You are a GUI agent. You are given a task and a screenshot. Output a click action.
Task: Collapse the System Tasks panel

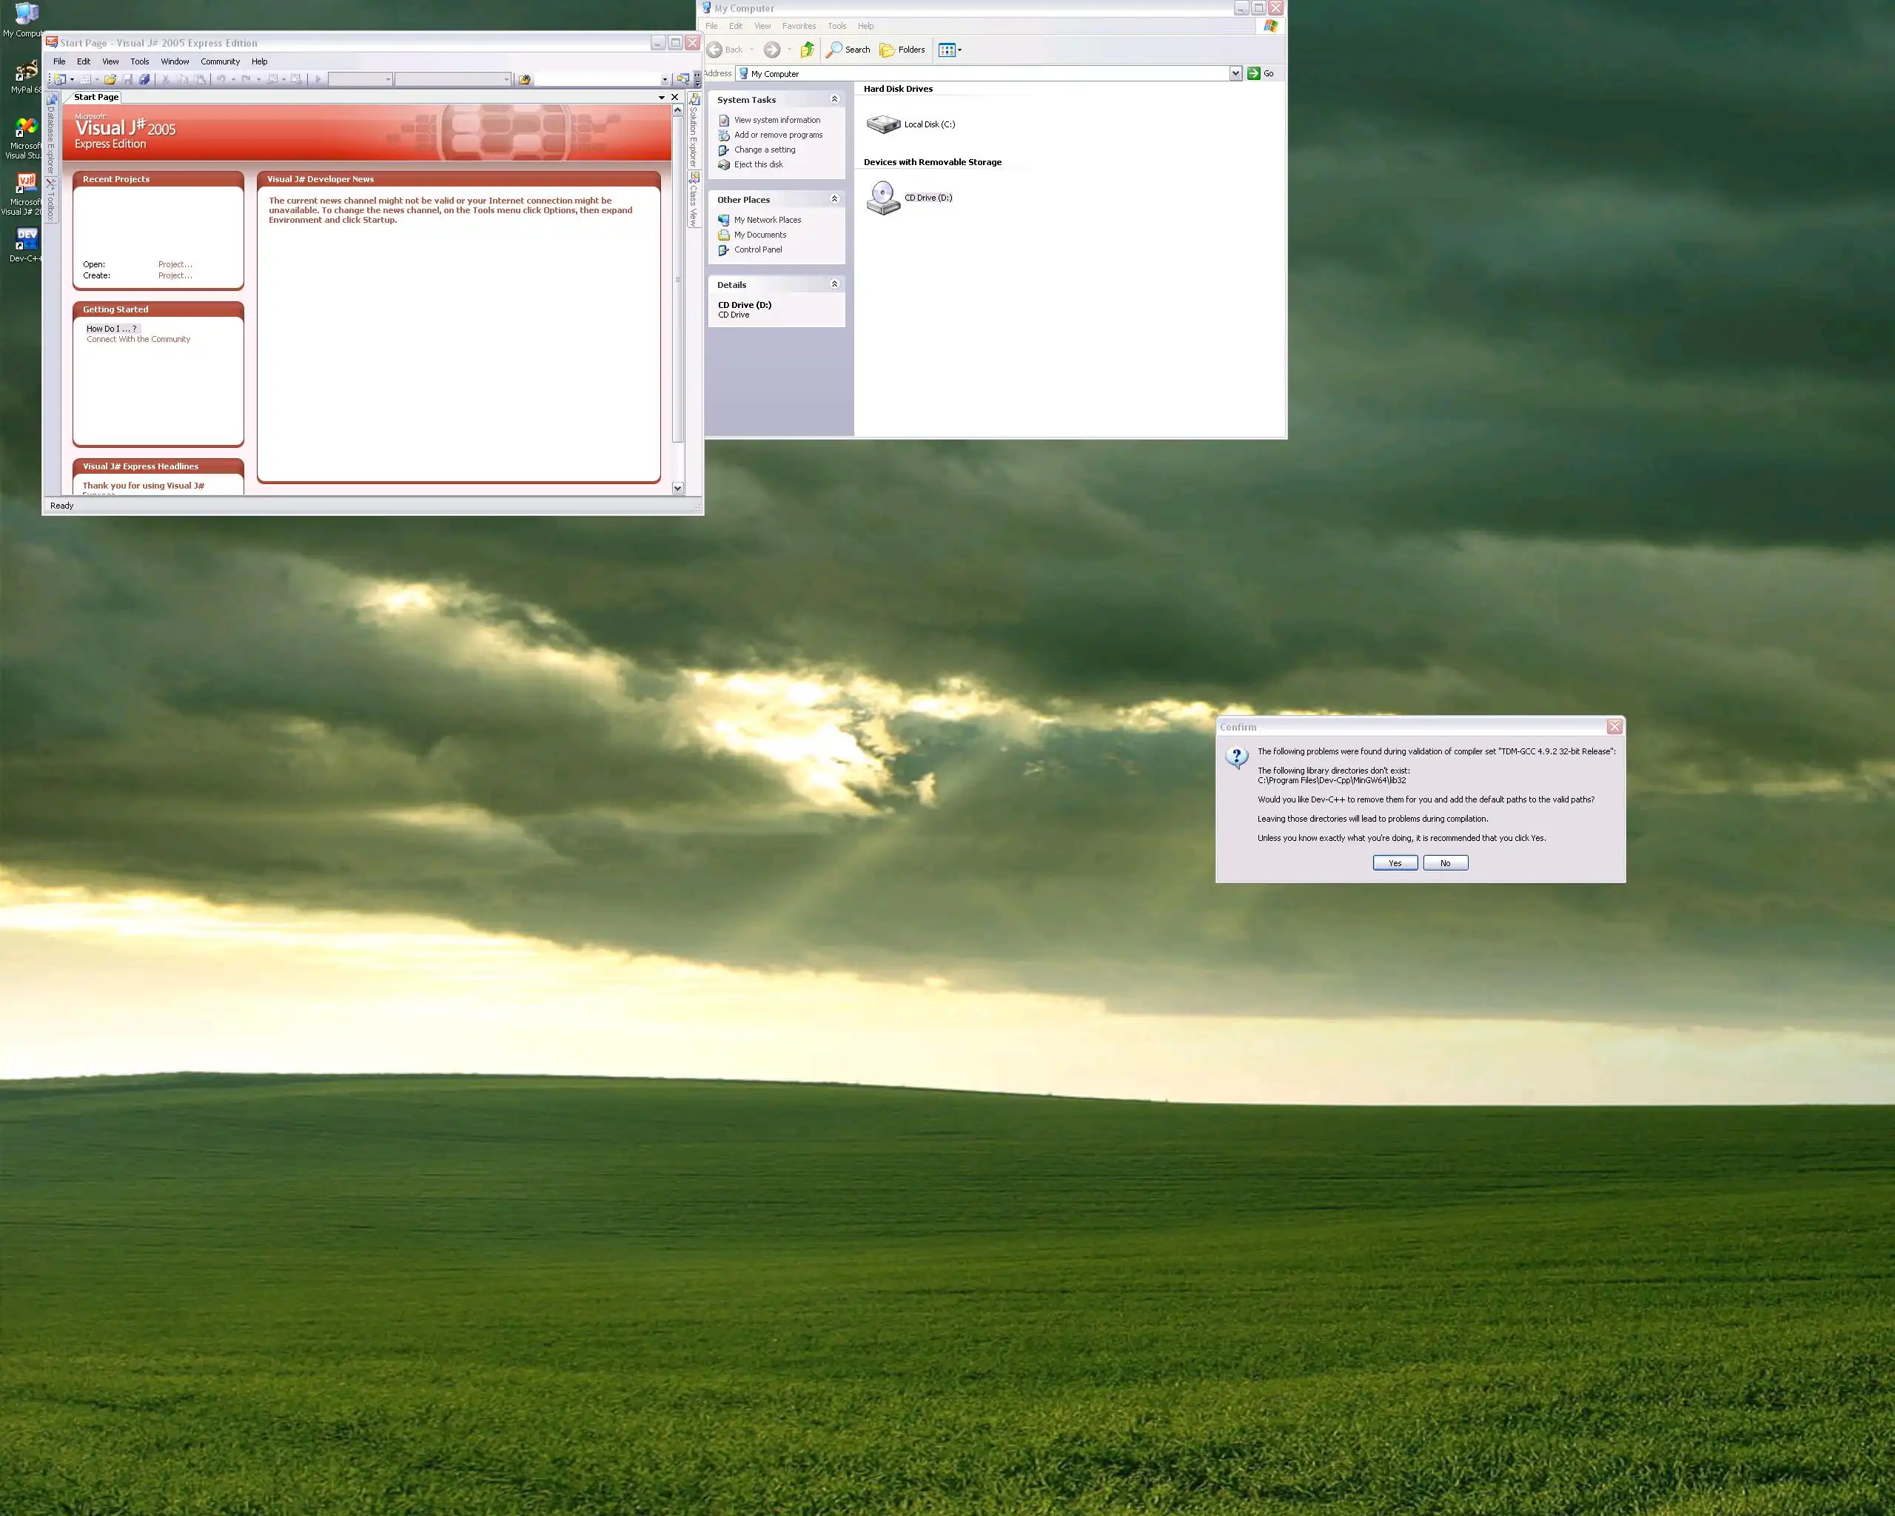(834, 99)
